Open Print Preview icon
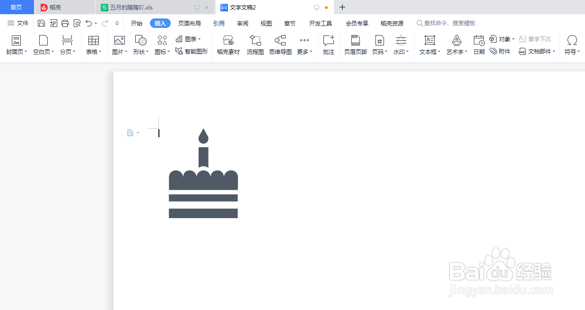 point(77,23)
